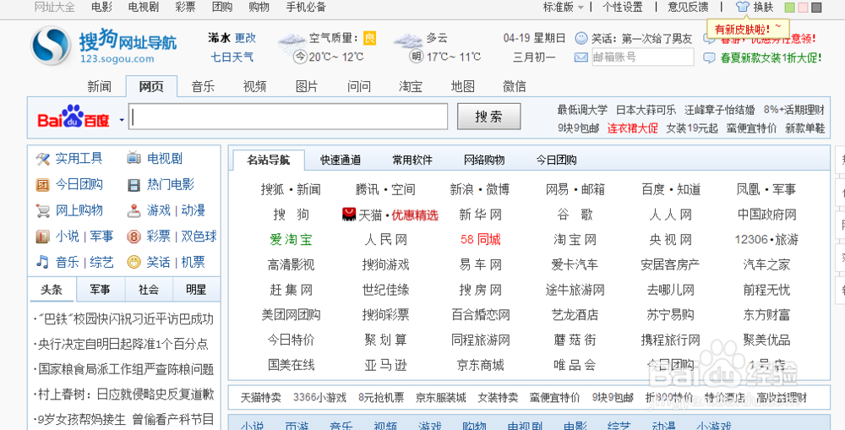Select the gray skin color swatch
845x430 pixels.
pyautogui.click(x=816, y=8)
